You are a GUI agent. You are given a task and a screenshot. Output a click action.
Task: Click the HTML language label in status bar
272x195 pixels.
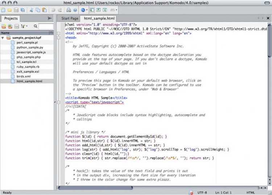point(251,192)
